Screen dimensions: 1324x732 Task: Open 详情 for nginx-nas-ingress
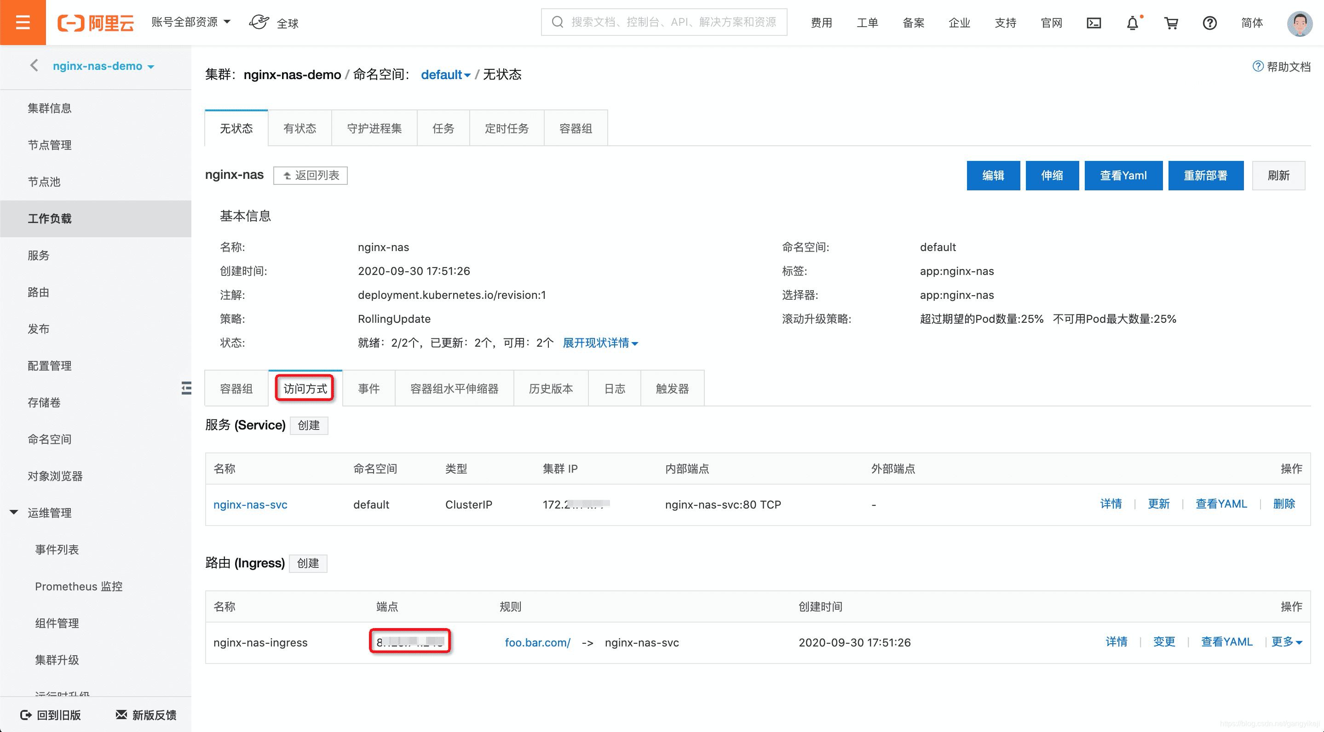tap(1117, 641)
